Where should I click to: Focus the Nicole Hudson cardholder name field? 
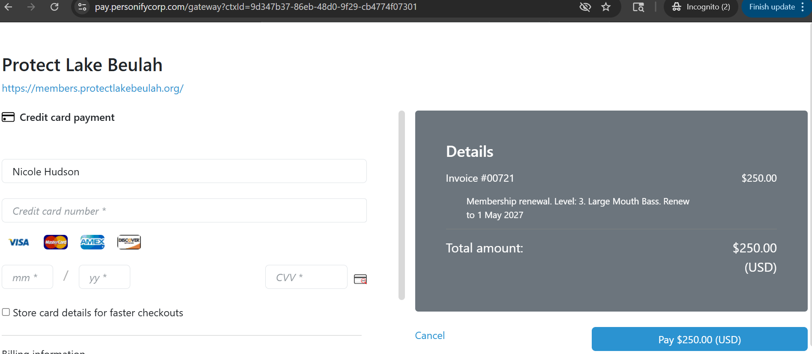[184, 171]
